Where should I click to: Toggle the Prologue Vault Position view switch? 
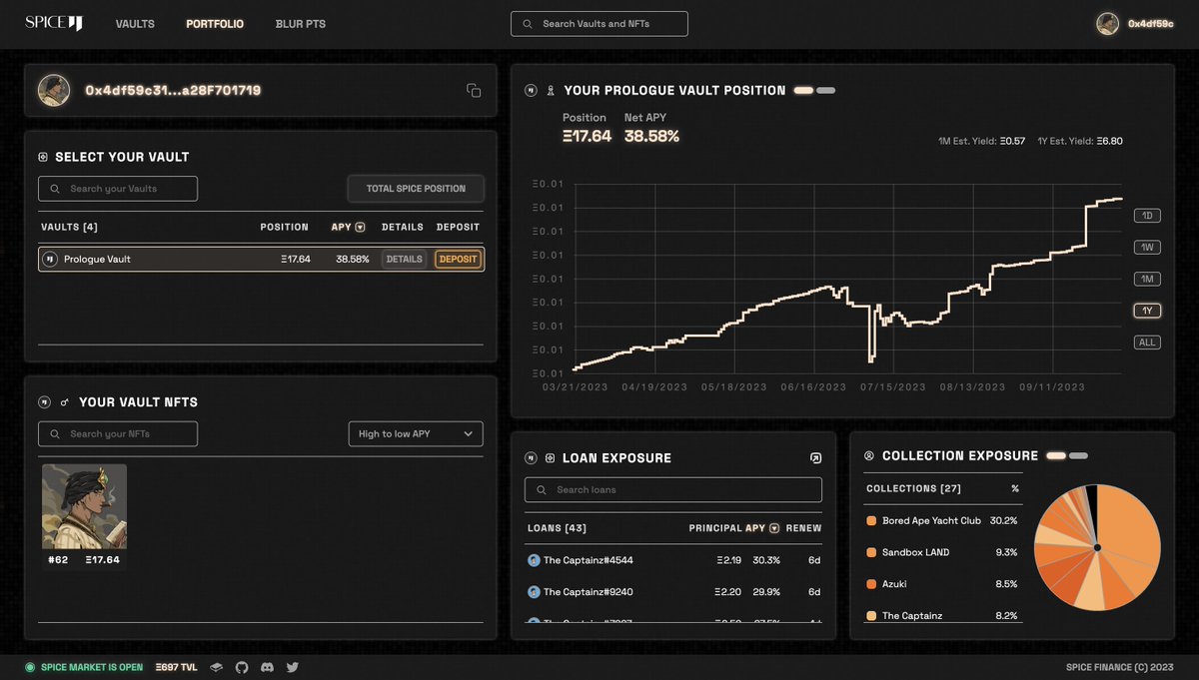point(814,91)
